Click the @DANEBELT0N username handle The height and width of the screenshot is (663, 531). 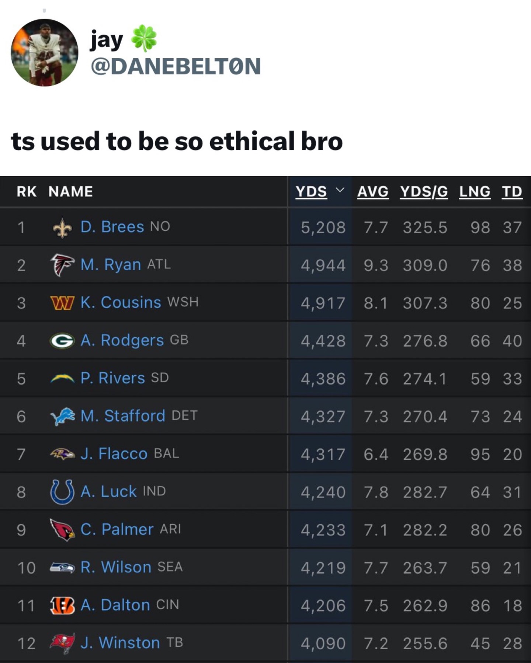tap(176, 66)
